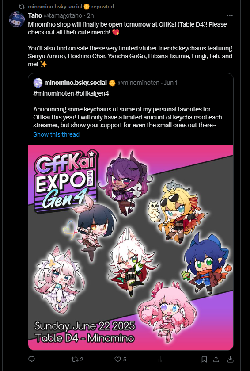Click the 'Show this thread' link

[56, 134]
